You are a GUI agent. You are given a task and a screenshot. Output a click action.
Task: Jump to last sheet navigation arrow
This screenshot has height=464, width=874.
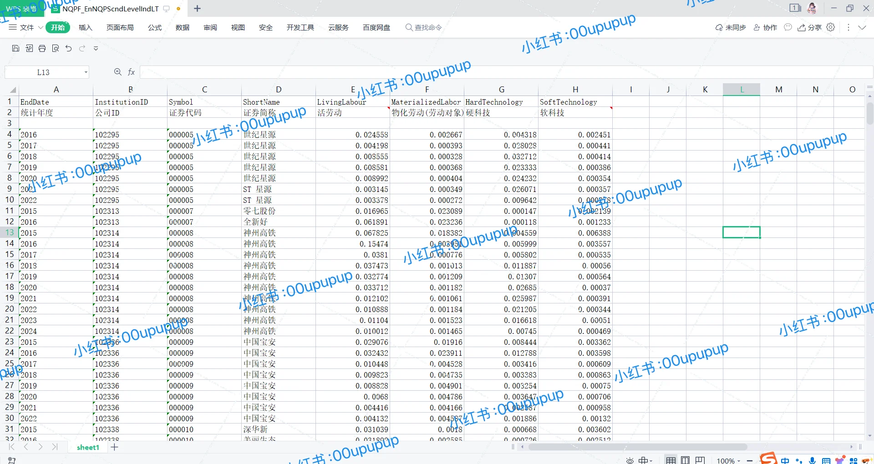[x=55, y=447]
